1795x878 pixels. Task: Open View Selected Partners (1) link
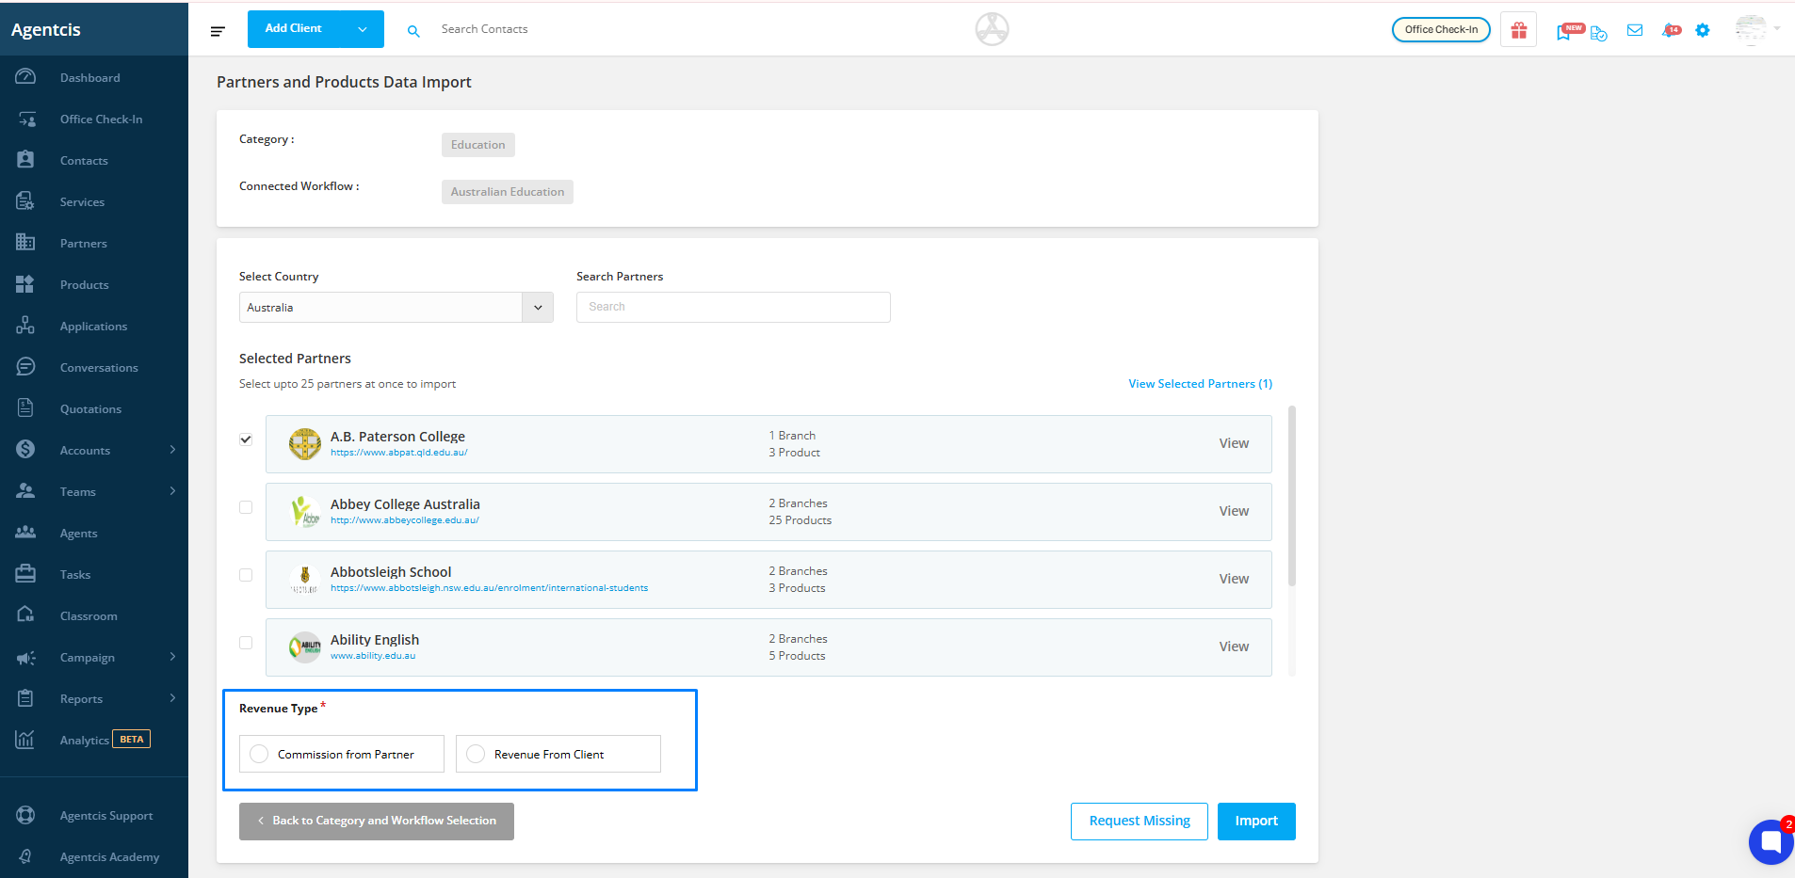(x=1201, y=384)
